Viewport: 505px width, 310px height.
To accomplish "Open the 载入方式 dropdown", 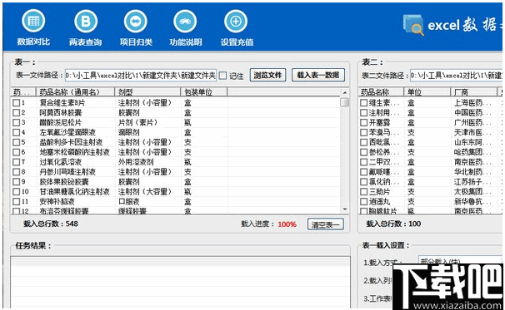I will pos(460,262).
